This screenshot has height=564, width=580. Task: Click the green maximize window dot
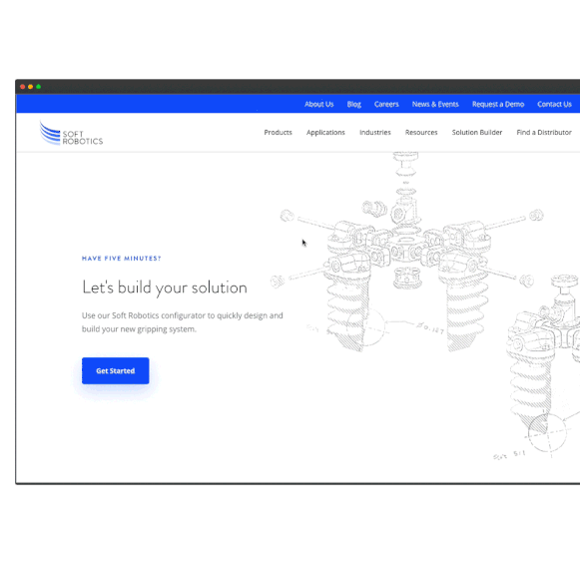[x=39, y=87]
